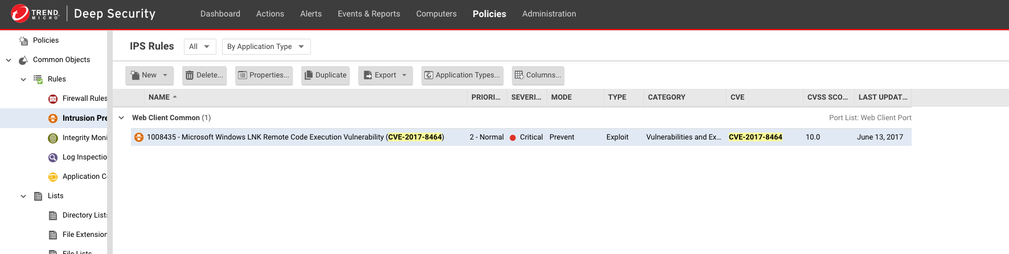Viewport: 1009px width, 254px height.
Task: Select Integrity Monitoring Rules item
Action: point(85,138)
